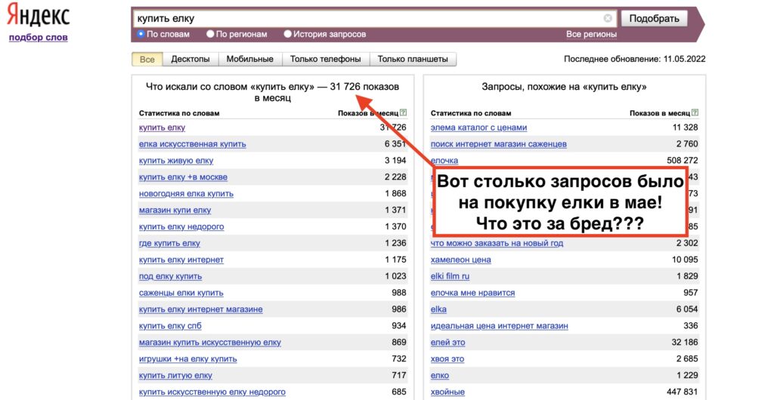774x400 pixels.
Task: Switch to the Все devices tab
Action: click(147, 59)
